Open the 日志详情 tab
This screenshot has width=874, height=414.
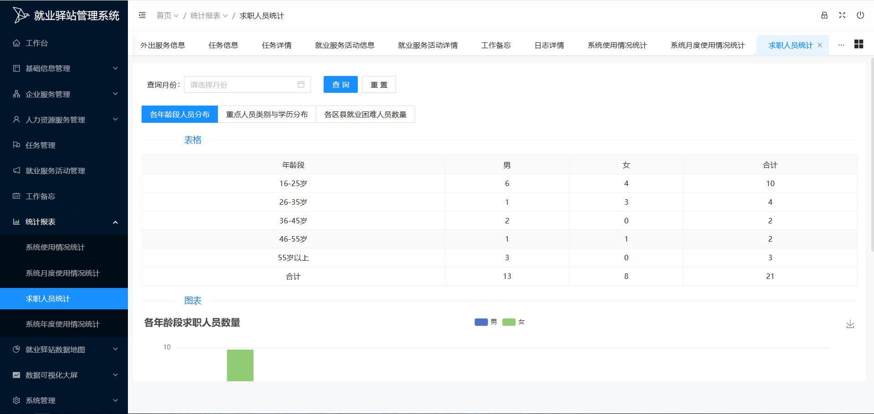pos(549,45)
